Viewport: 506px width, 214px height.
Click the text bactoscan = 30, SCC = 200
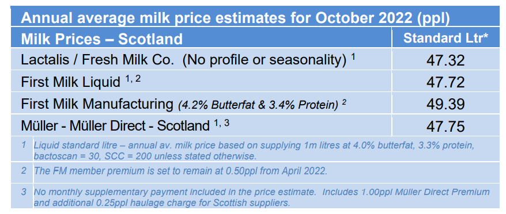click(x=97, y=156)
